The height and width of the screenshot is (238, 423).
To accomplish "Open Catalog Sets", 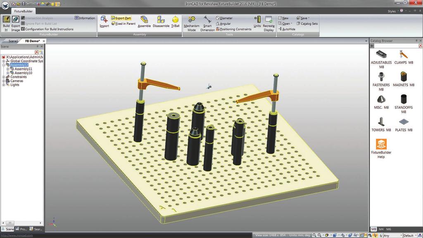I will 307,24.
